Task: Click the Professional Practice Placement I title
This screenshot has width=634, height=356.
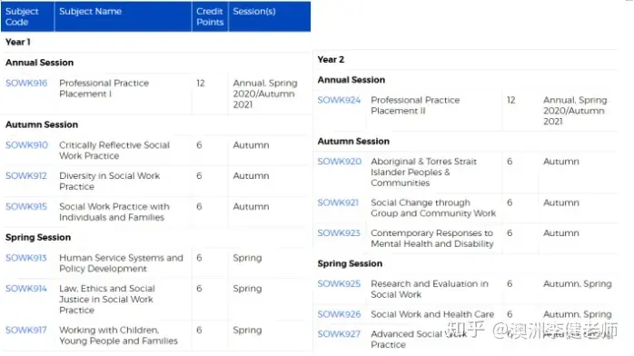Action: click(104, 88)
